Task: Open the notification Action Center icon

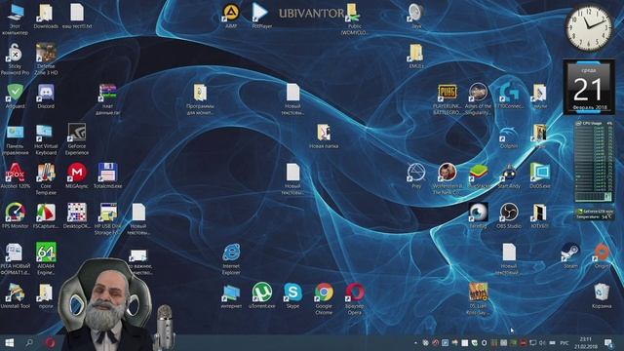Action: click(608, 342)
